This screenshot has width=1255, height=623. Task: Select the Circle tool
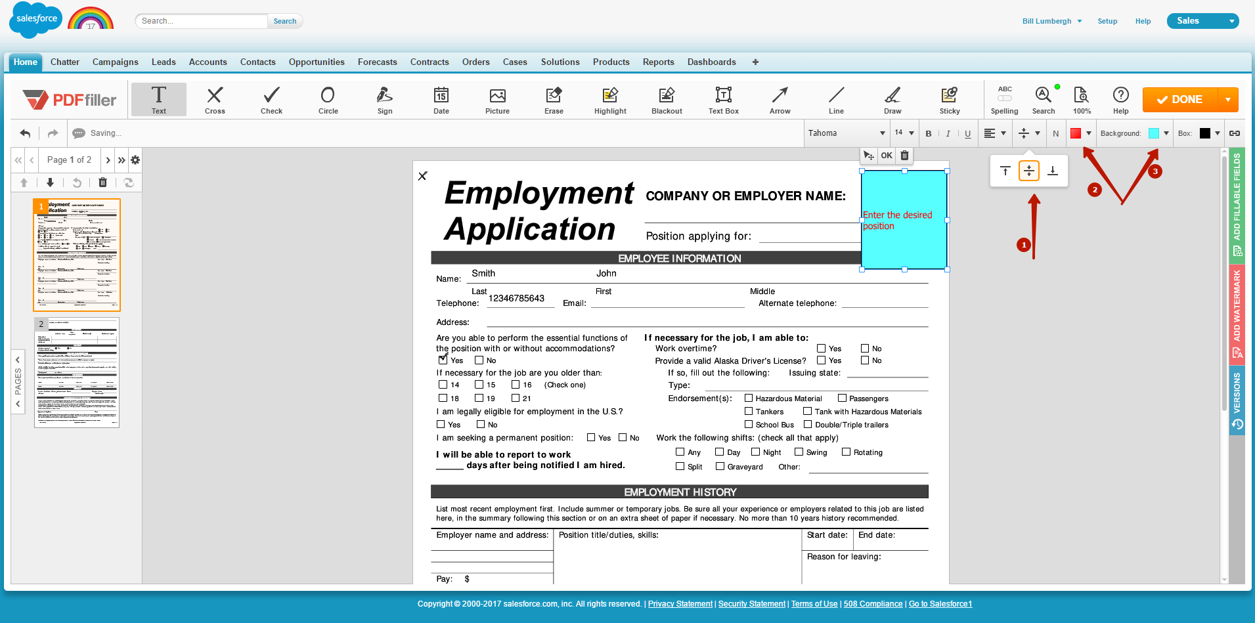(x=328, y=100)
